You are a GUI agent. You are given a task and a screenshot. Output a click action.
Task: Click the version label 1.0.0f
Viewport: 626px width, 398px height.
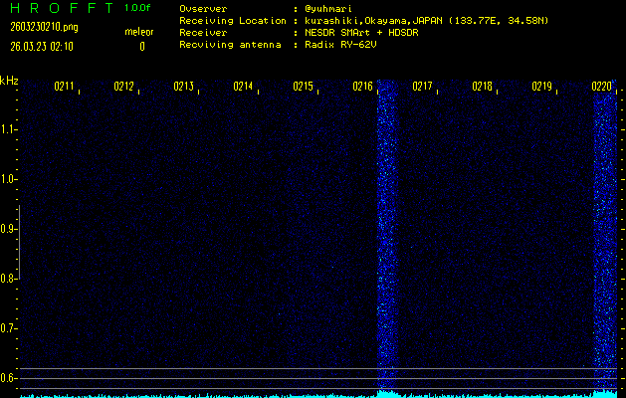[137, 8]
